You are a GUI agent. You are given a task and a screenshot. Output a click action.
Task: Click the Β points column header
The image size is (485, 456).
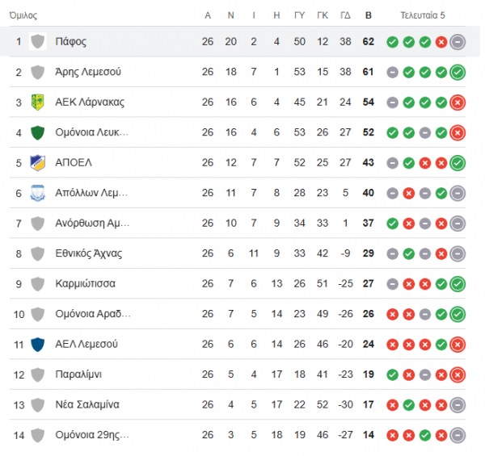point(368,15)
